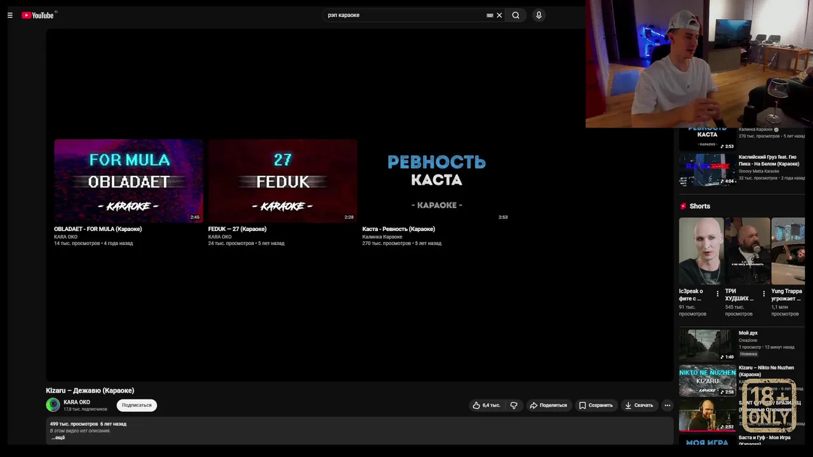Dislike the video with the thumbs-down icon
The width and height of the screenshot is (813, 457).
tap(514, 405)
